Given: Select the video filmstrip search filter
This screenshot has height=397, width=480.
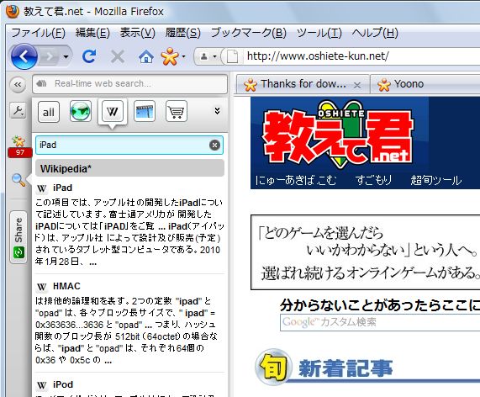Looking at the screenshot, I should click(x=145, y=111).
